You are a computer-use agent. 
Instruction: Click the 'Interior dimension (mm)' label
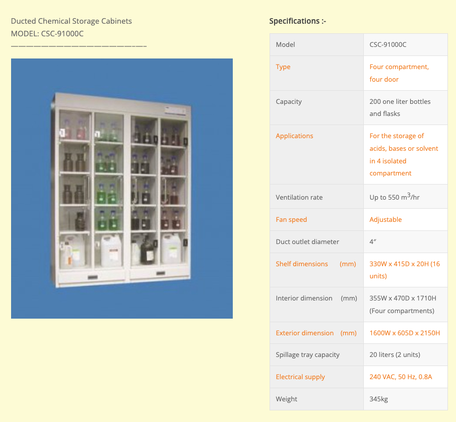316,298
